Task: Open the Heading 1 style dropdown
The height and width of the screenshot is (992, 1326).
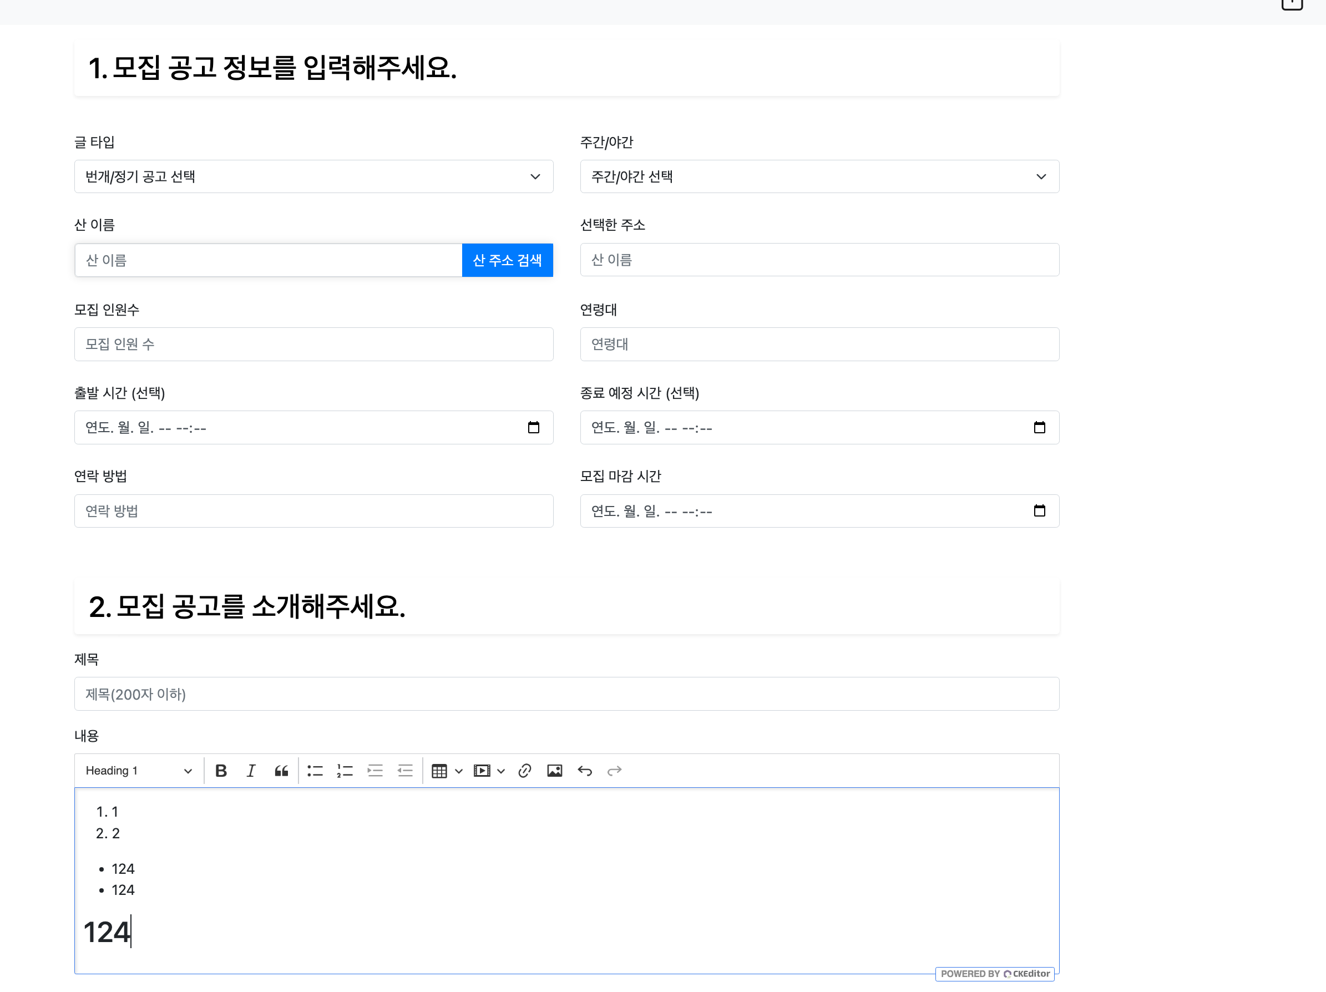Action: click(x=139, y=770)
